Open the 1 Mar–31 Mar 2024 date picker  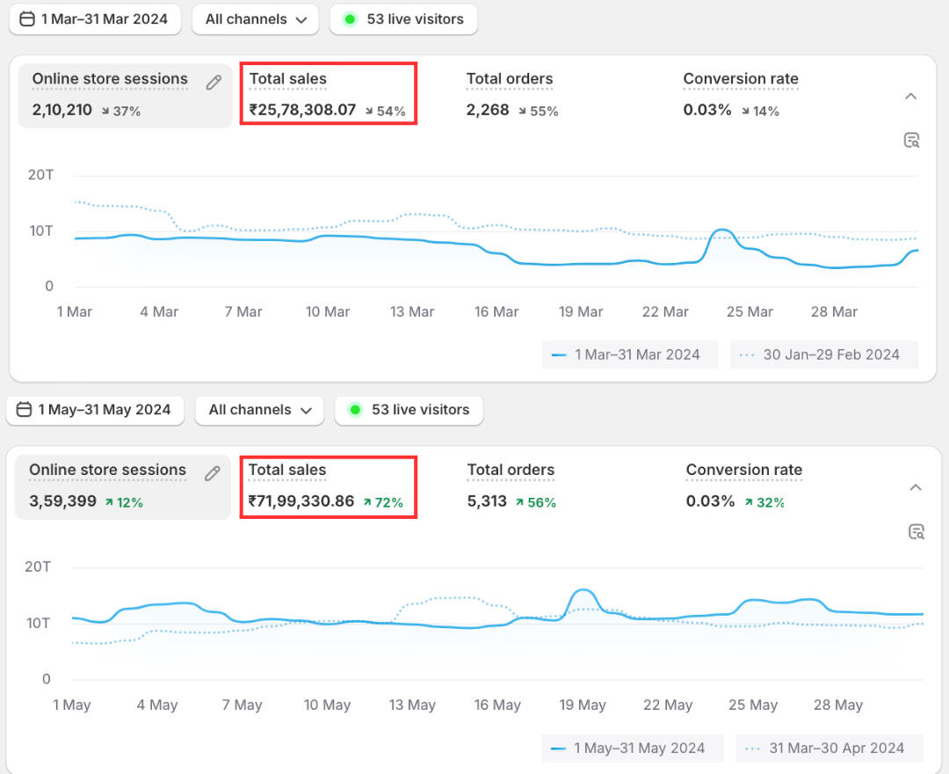(x=95, y=19)
